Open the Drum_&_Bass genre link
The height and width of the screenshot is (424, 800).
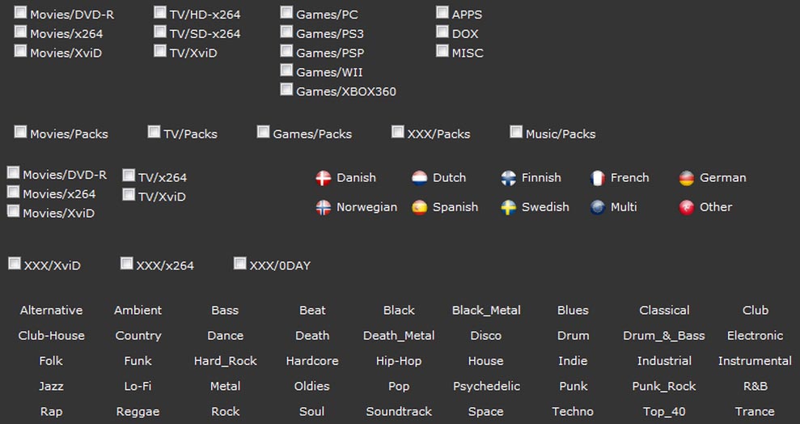664,336
